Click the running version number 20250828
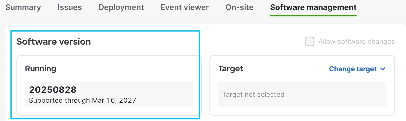The width and height of the screenshot is (406, 121). (53, 90)
